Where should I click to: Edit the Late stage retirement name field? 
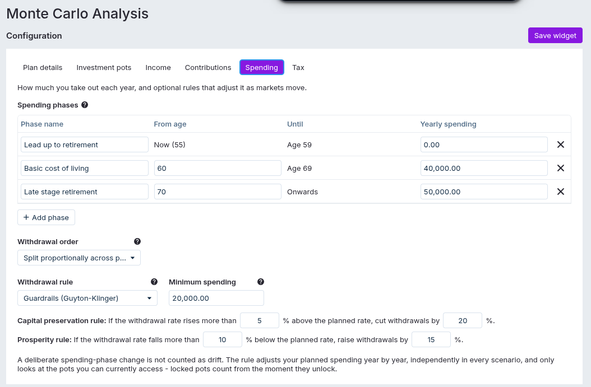[x=85, y=192]
